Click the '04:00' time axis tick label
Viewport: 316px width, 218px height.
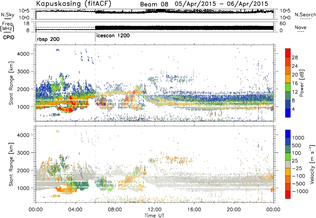75,210
